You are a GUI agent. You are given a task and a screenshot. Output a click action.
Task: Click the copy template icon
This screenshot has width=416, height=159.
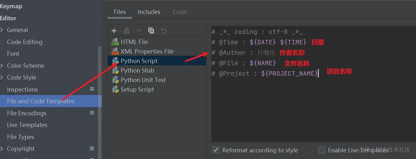click(151, 31)
